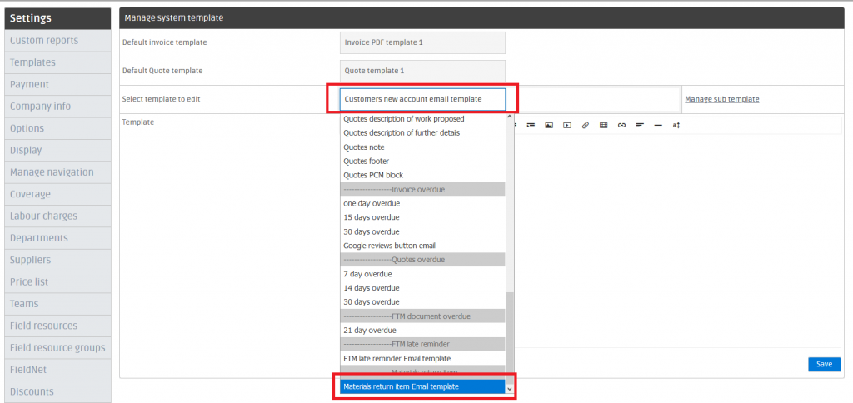Go to 'Departments' settings
Image resolution: width=853 pixels, height=403 pixels.
57,238
